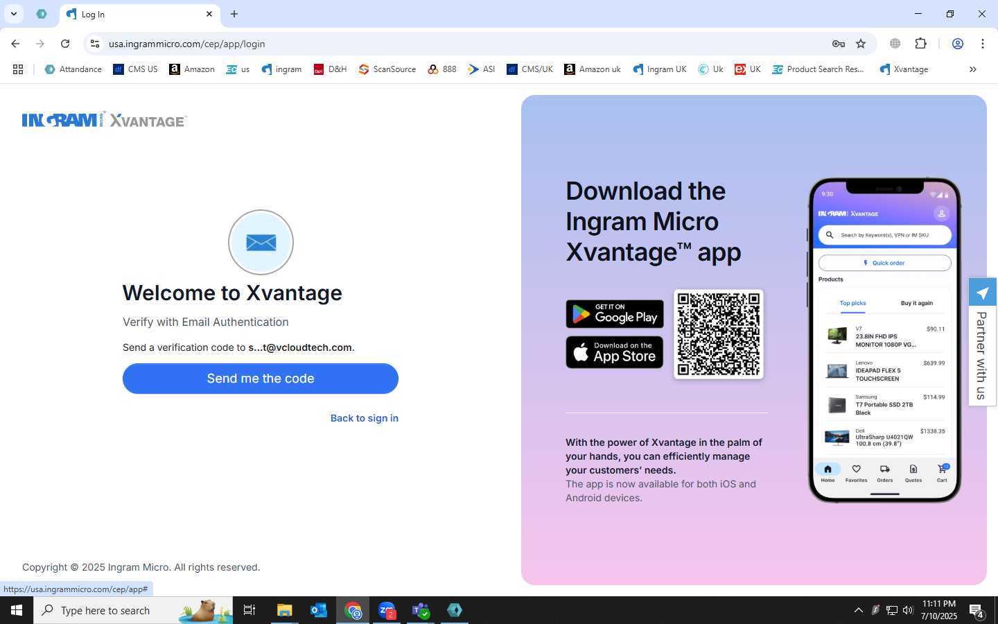Open the Xvantage bookmark

coord(904,69)
